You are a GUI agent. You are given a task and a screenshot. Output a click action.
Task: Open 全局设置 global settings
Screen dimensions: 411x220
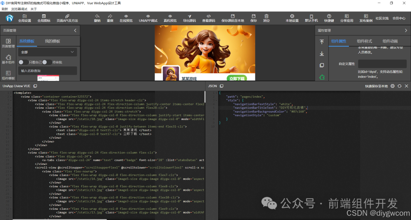click(x=25, y=18)
